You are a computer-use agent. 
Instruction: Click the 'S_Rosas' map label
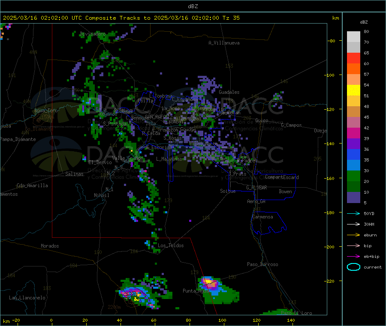click(x=172, y=138)
